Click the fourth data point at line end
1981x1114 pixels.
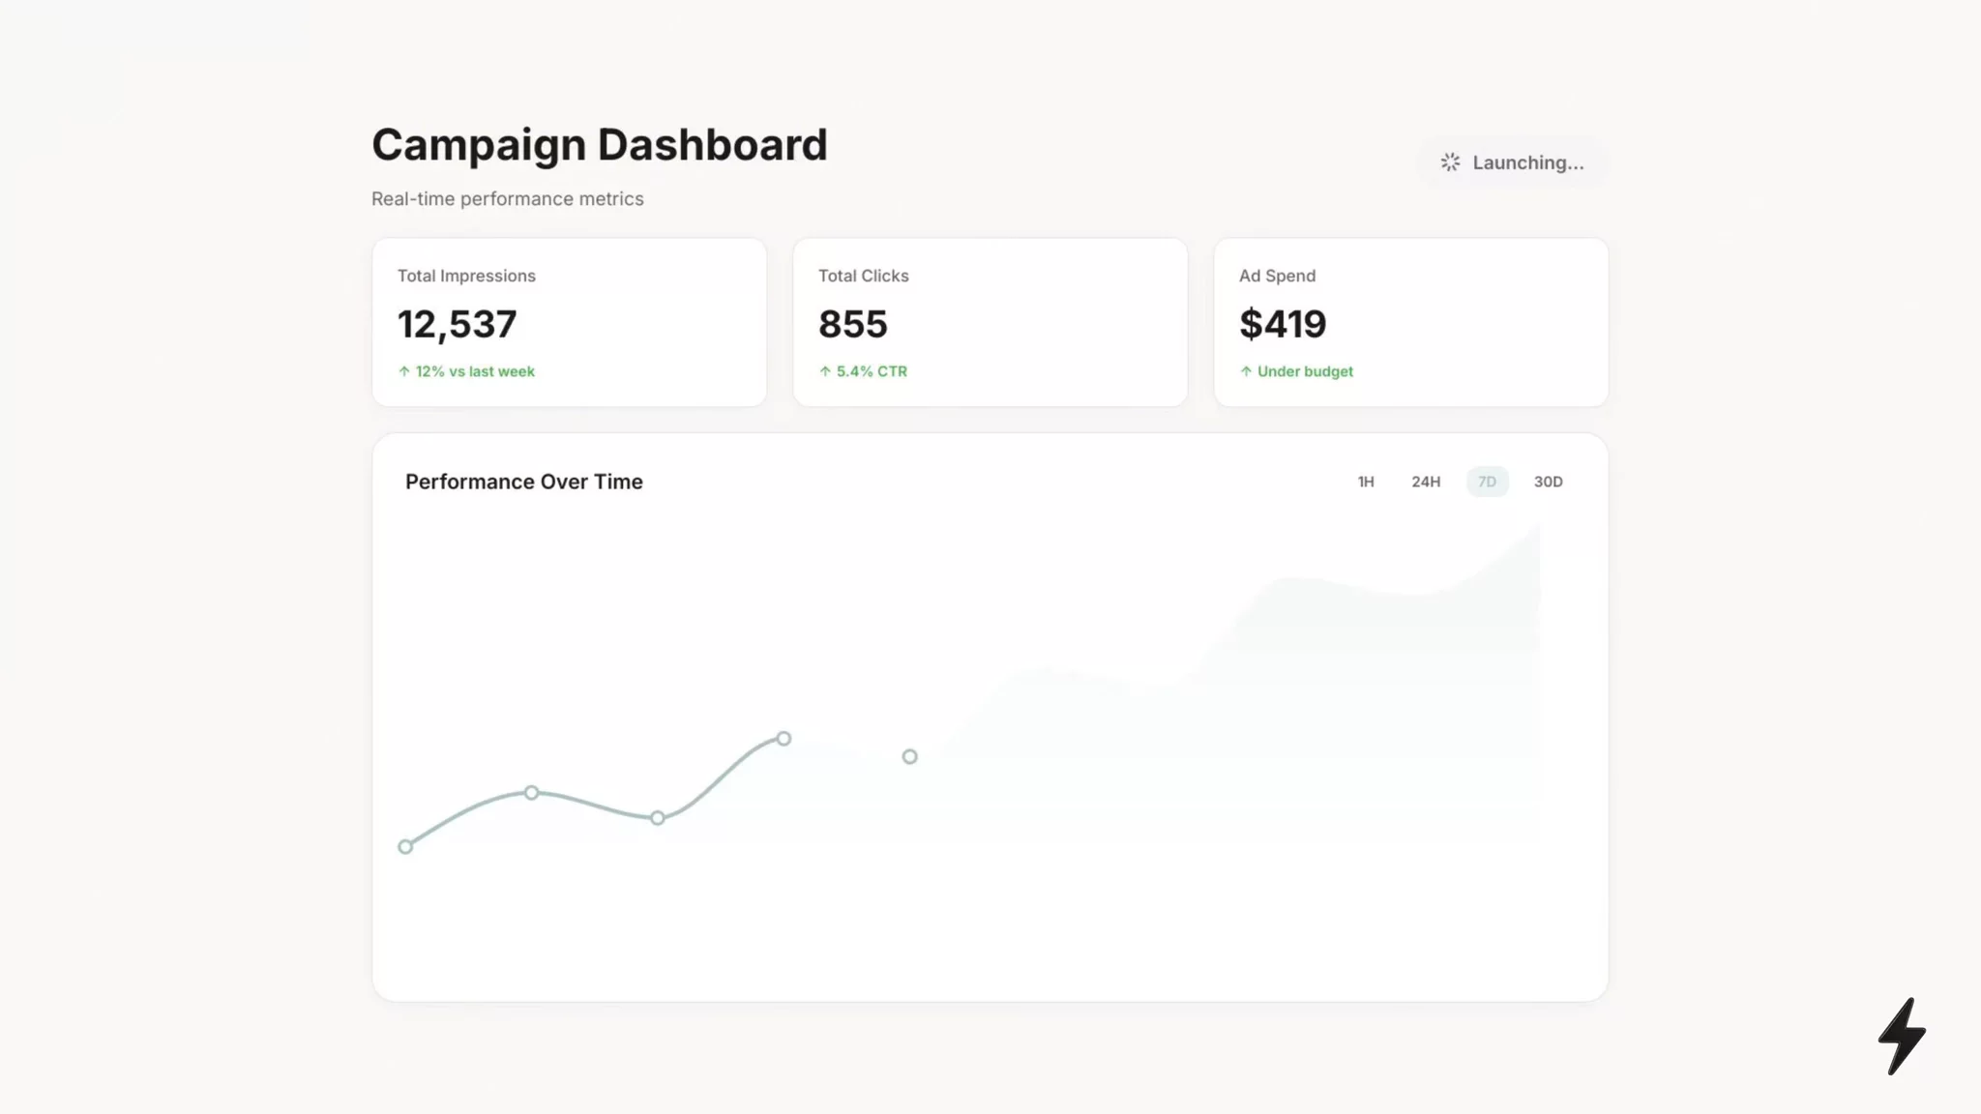pos(784,739)
